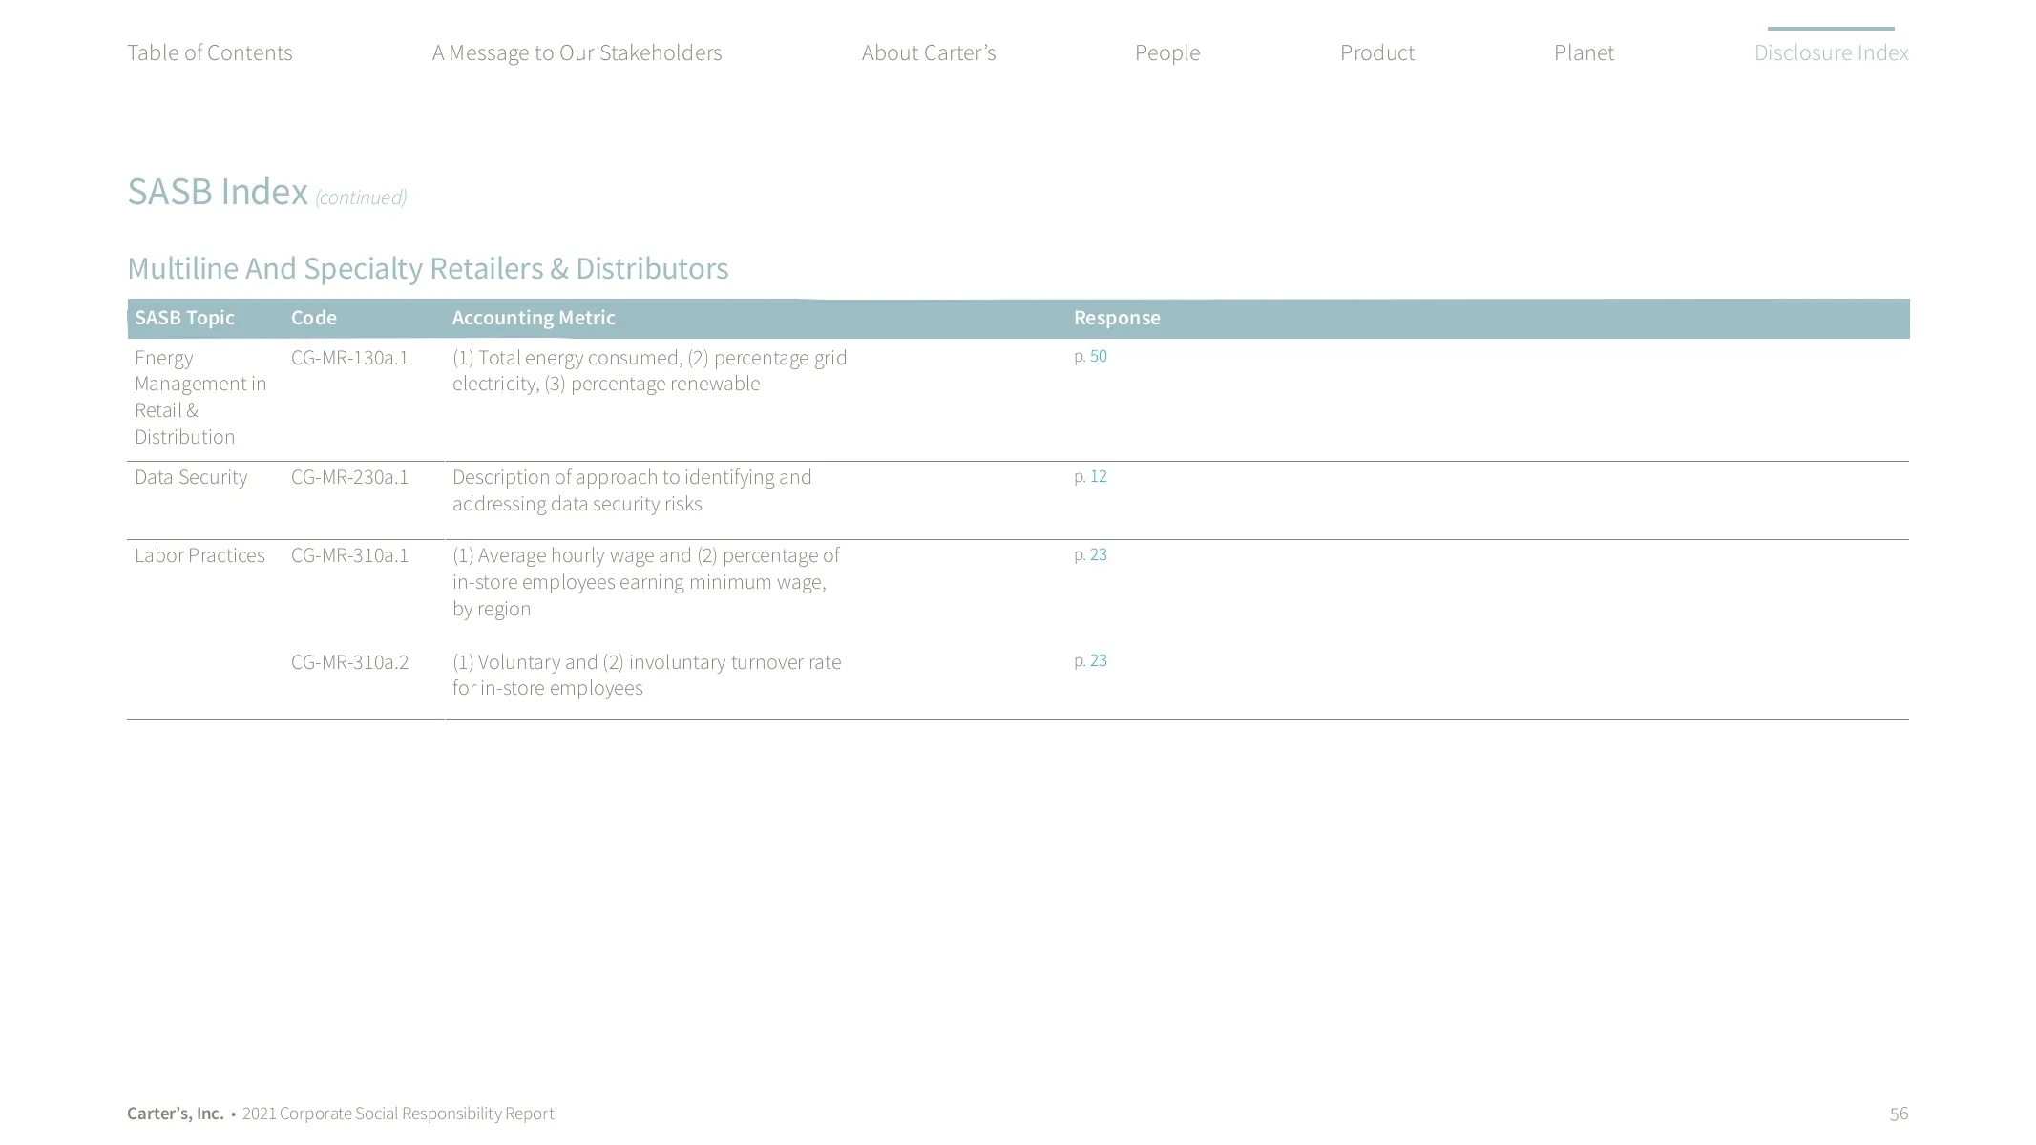Image resolution: width=2036 pixels, height=1145 pixels.
Task: Select the Disclosure Index tab
Action: (x=1830, y=52)
